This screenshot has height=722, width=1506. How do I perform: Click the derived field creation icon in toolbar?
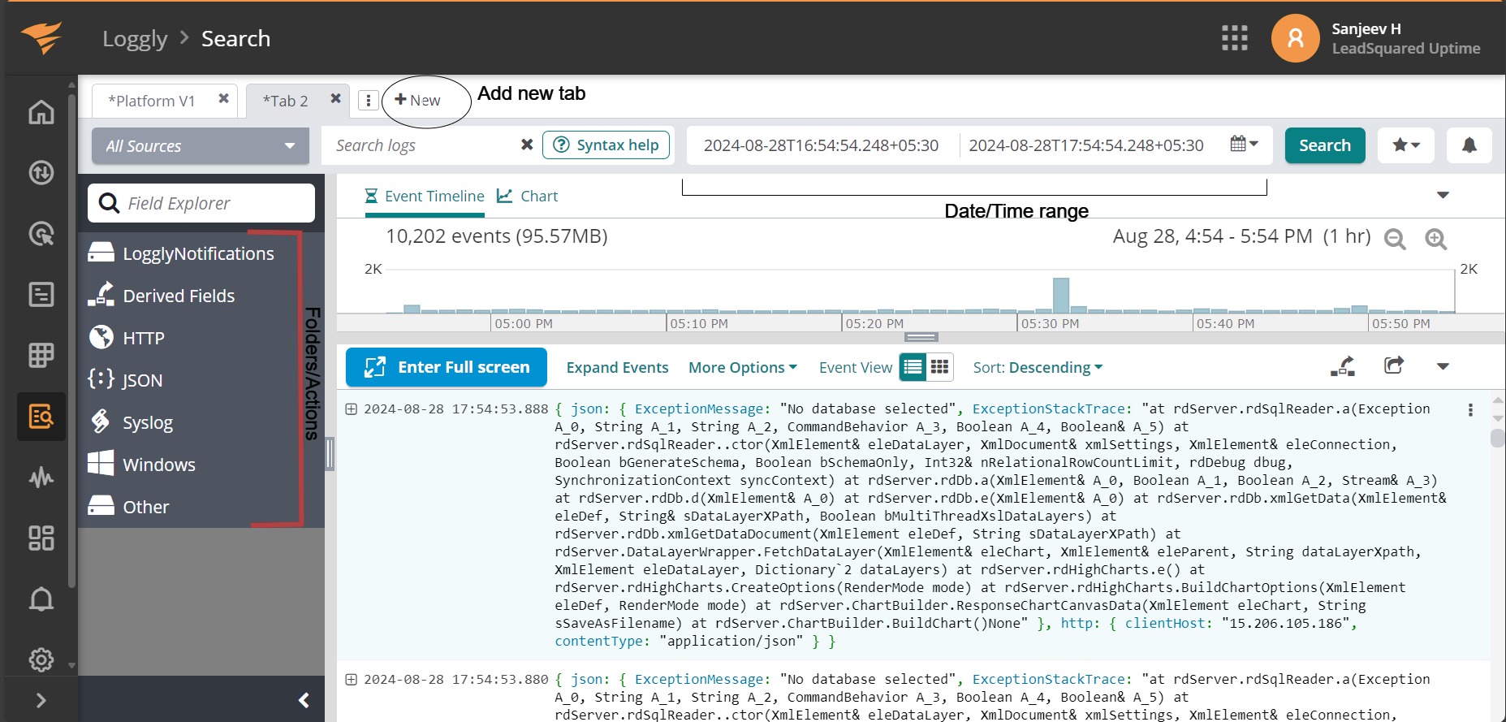click(1343, 366)
